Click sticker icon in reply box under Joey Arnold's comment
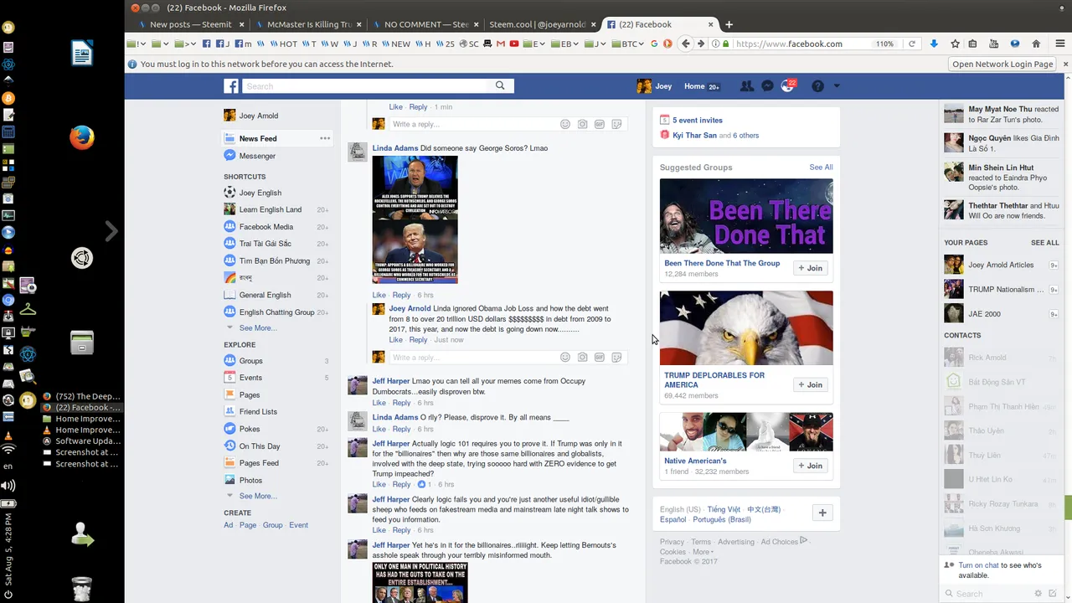The image size is (1072, 603). (616, 358)
